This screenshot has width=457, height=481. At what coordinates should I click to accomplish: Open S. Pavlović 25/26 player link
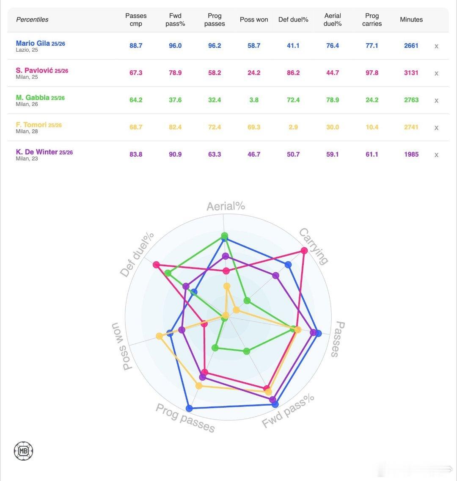tap(42, 70)
